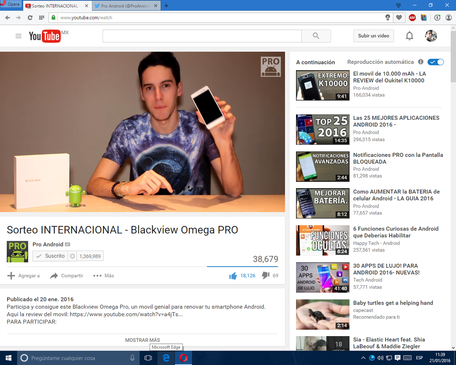456x365 pixels.
Task: Expand description with MOSTRAR MÁS
Action: coord(142,340)
